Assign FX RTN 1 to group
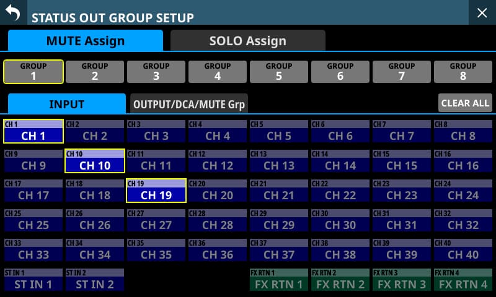The image size is (496, 297). [x=279, y=280]
